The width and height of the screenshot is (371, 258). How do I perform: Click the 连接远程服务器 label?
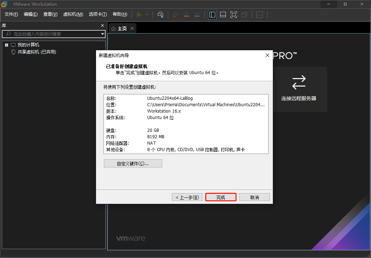pyautogui.click(x=298, y=98)
